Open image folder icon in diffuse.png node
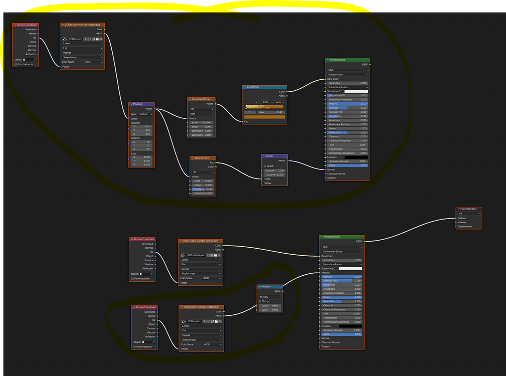 pyautogui.click(x=216, y=255)
